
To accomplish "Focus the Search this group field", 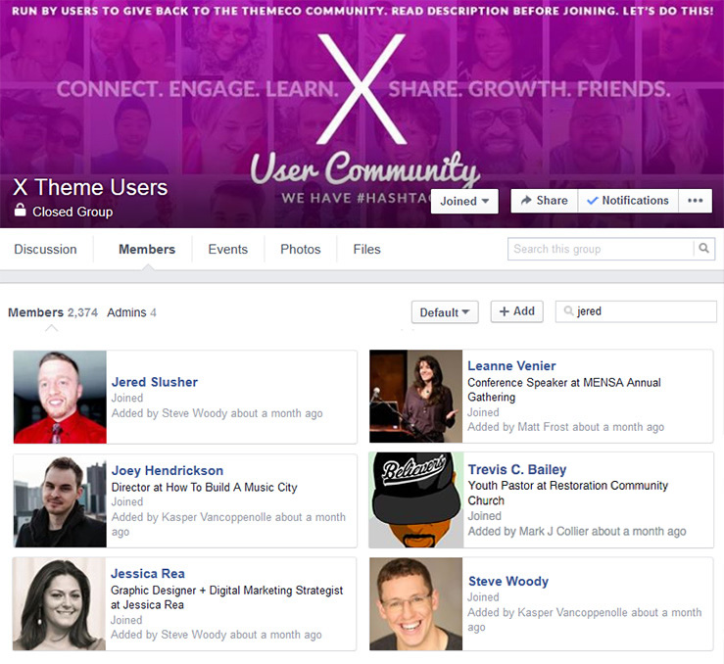I will point(601,249).
